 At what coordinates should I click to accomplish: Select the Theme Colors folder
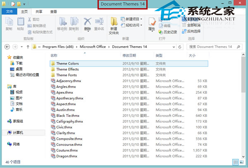129,64
